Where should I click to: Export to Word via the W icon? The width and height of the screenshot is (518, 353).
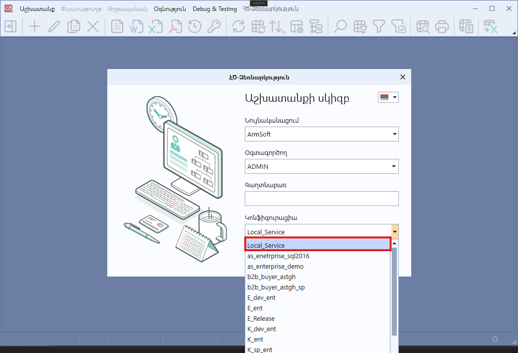click(x=137, y=26)
